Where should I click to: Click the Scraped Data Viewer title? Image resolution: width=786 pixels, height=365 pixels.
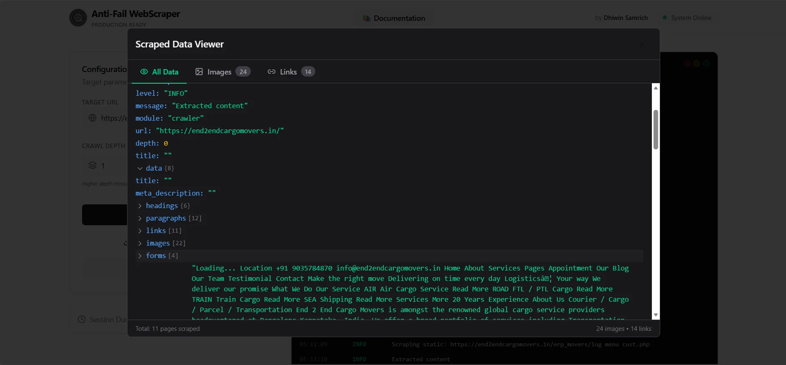point(180,44)
